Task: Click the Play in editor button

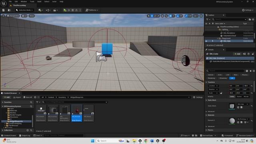Action: point(65,10)
